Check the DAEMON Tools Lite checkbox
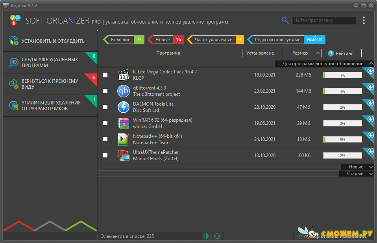This screenshot has height=243, width=377. pos(105,107)
